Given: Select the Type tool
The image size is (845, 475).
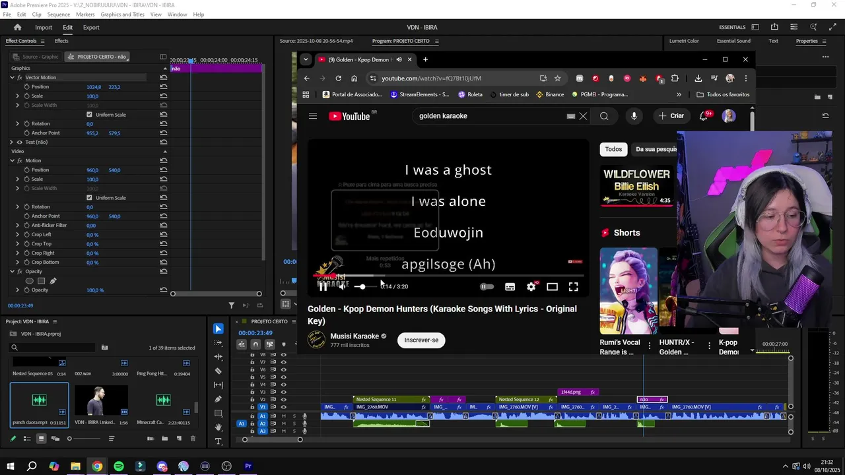Looking at the screenshot, I should 219,441.
